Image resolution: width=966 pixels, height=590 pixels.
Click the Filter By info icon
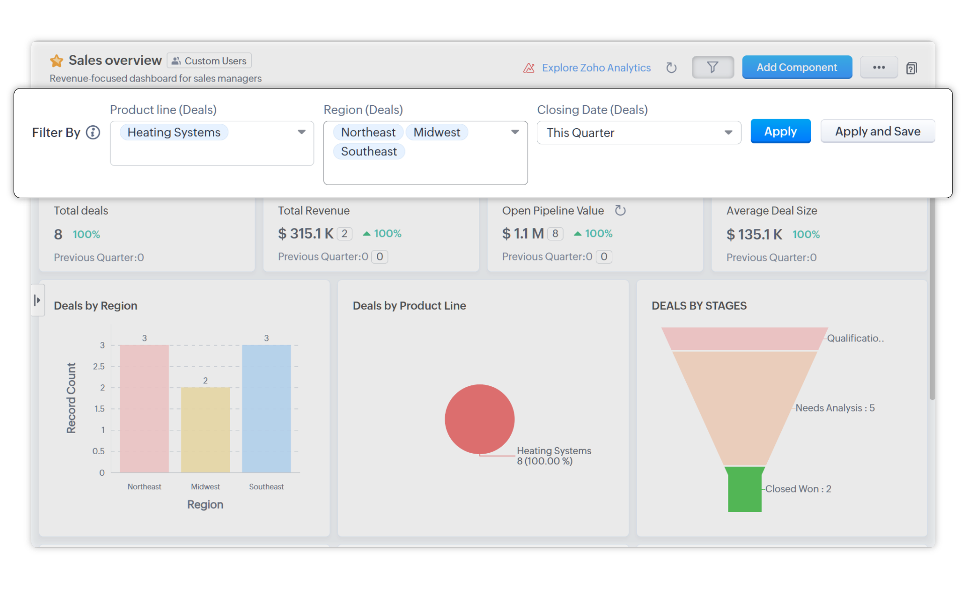pos(93,132)
